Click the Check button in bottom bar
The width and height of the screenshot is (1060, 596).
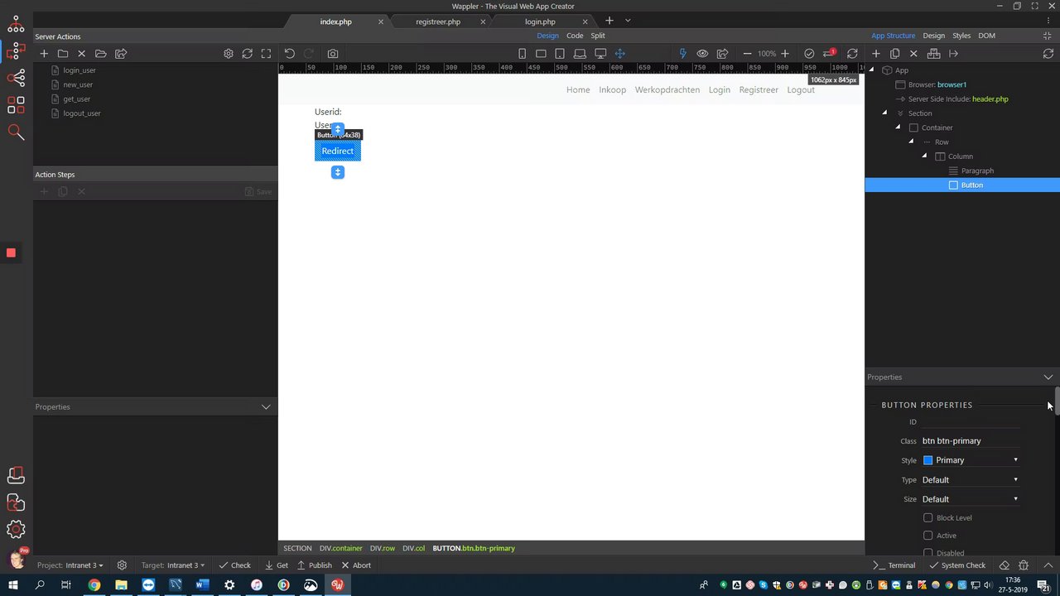pyautogui.click(x=234, y=565)
